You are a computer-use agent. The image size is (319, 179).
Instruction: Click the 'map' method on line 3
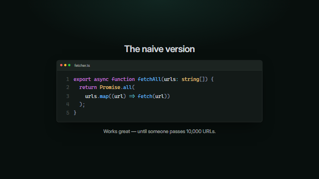104,97
